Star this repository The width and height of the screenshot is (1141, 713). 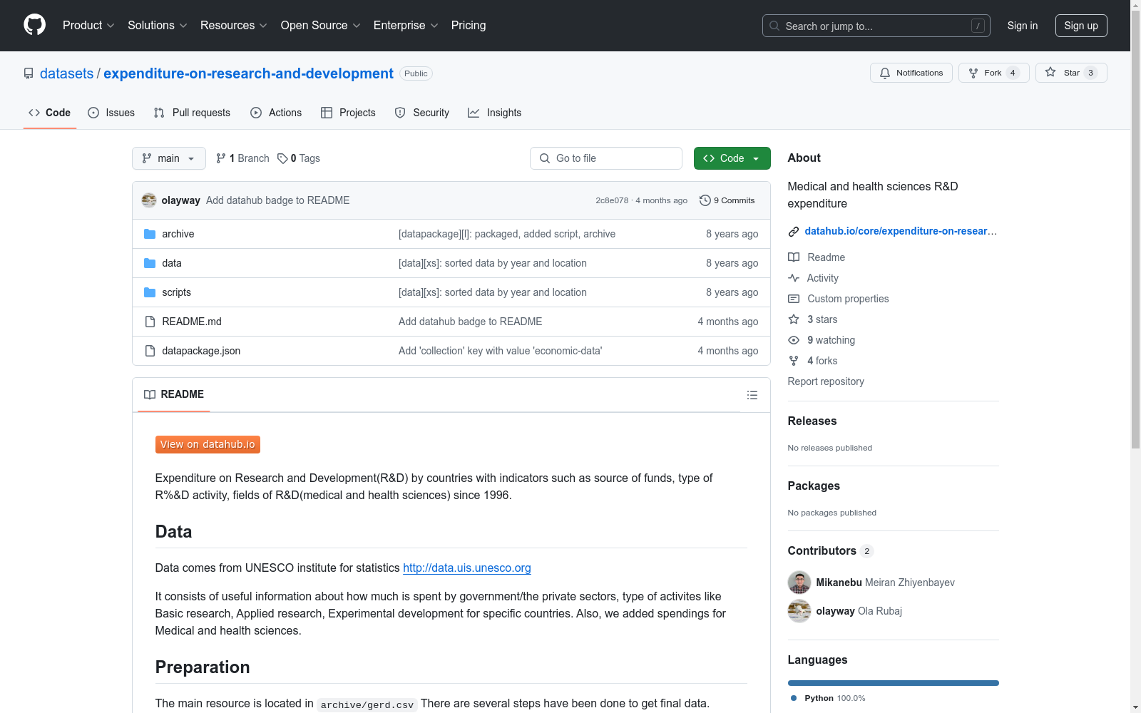pos(1070,73)
